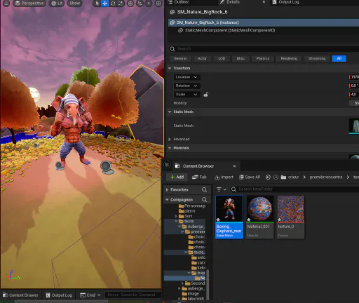Image resolution: width=359 pixels, height=303 pixels.
Task: Save all assets with Save All
Action: tap(250, 177)
